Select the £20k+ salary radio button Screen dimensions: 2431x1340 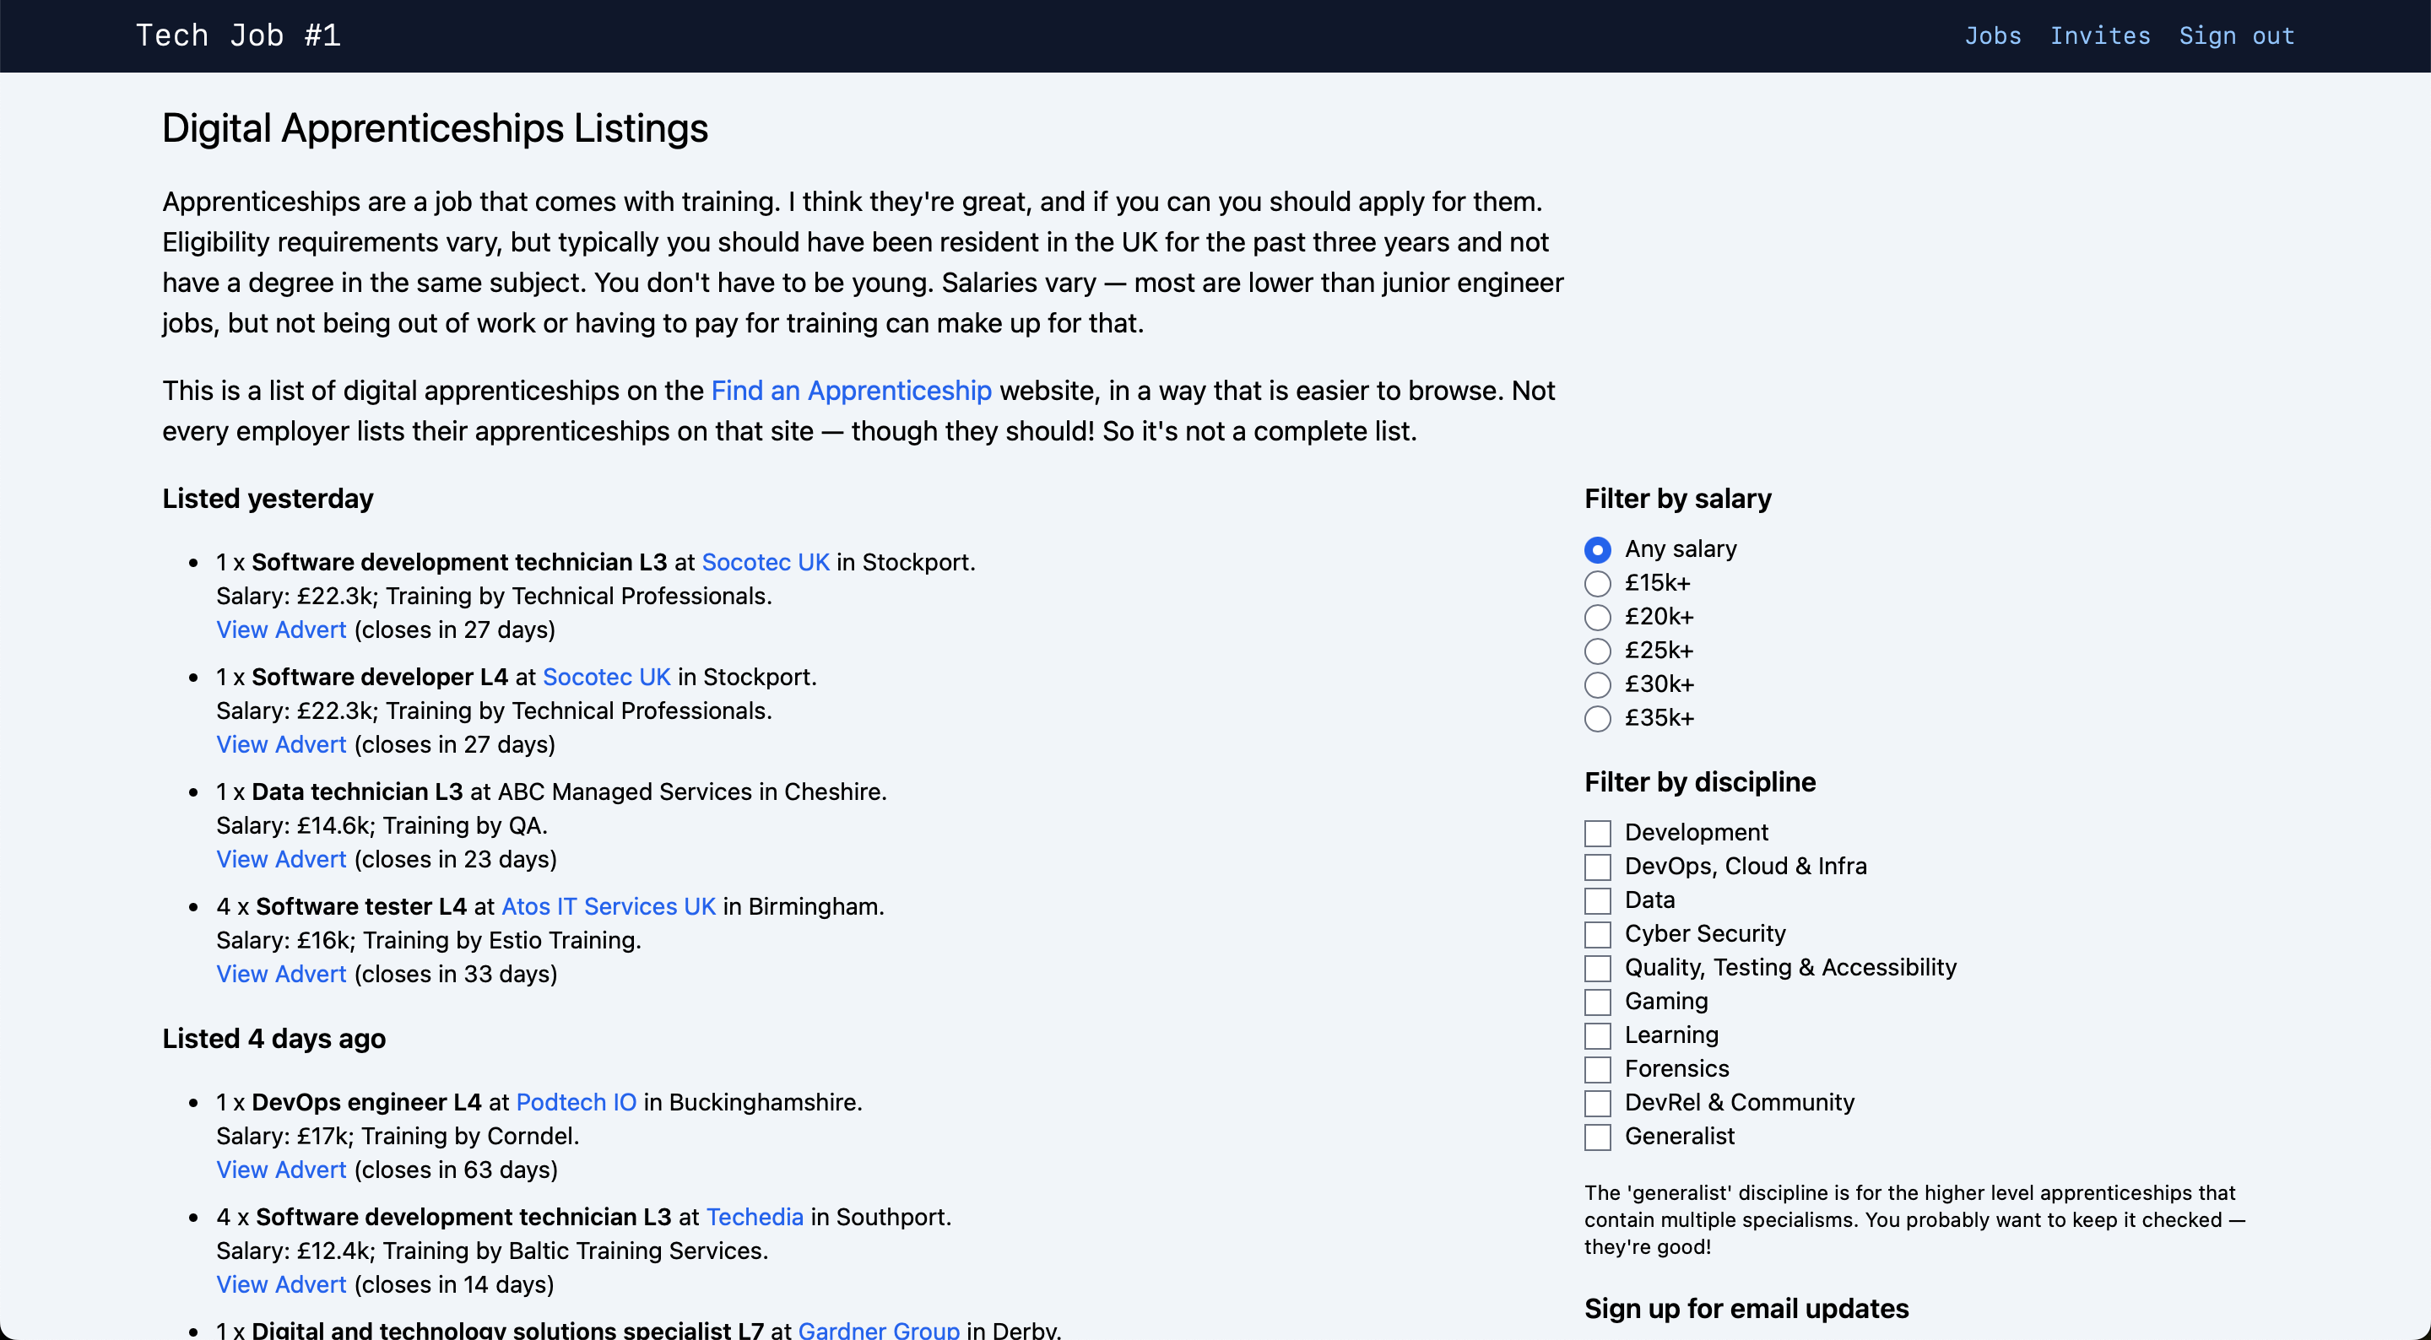click(x=1597, y=617)
